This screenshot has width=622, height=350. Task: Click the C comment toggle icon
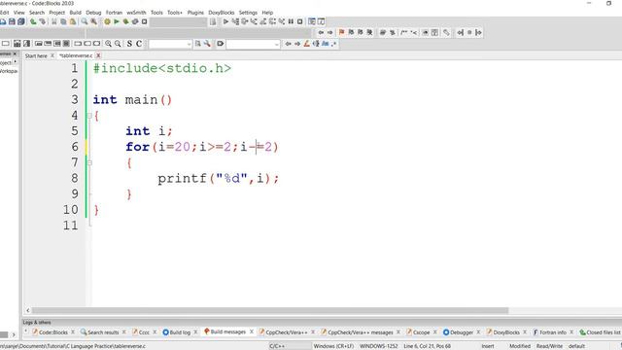pos(139,44)
